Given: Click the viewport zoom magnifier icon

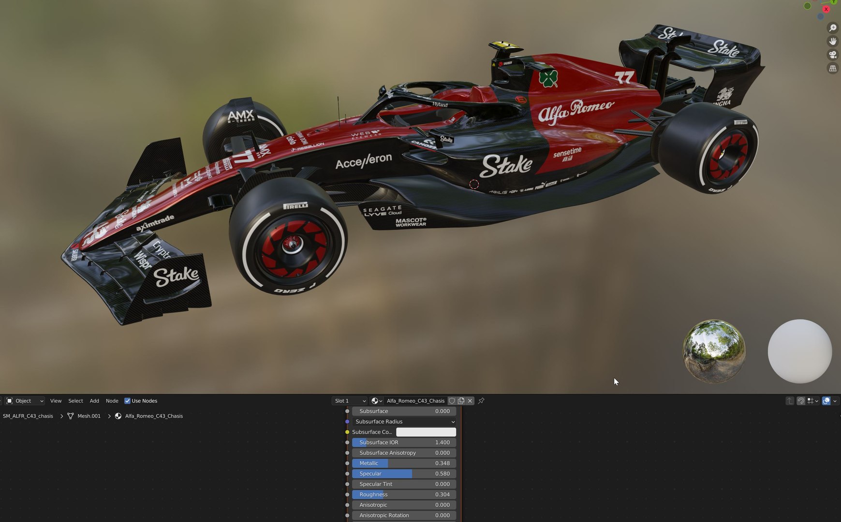Looking at the screenshot, I should point(832,28).
